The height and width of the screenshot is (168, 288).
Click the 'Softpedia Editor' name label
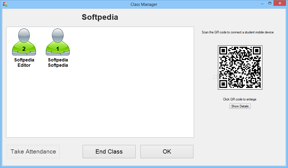pos(24,63)
